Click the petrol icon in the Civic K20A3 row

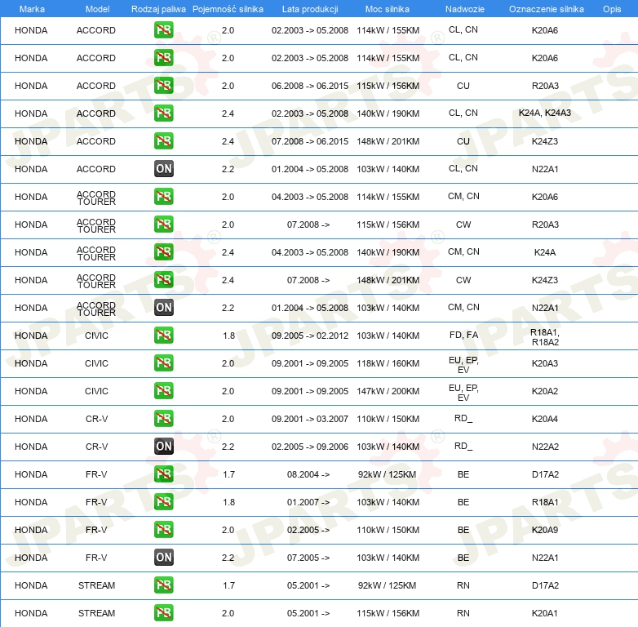163,362
